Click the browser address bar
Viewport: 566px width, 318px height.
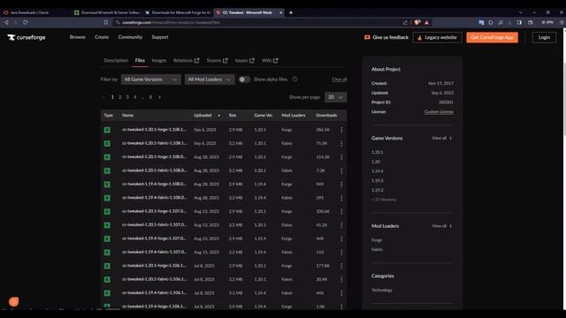coord(258,22)
